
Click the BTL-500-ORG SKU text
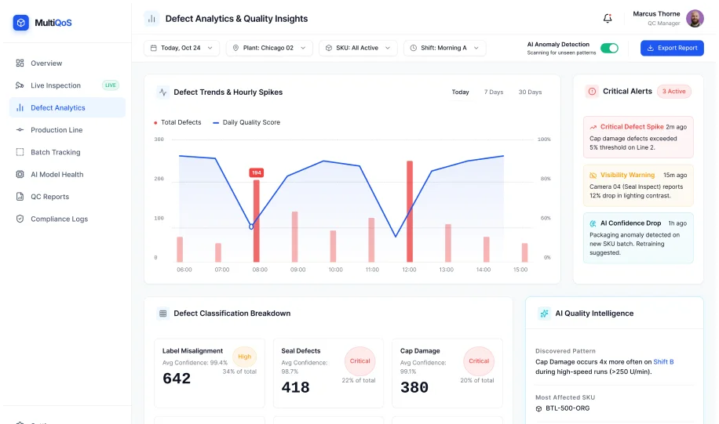568,408
